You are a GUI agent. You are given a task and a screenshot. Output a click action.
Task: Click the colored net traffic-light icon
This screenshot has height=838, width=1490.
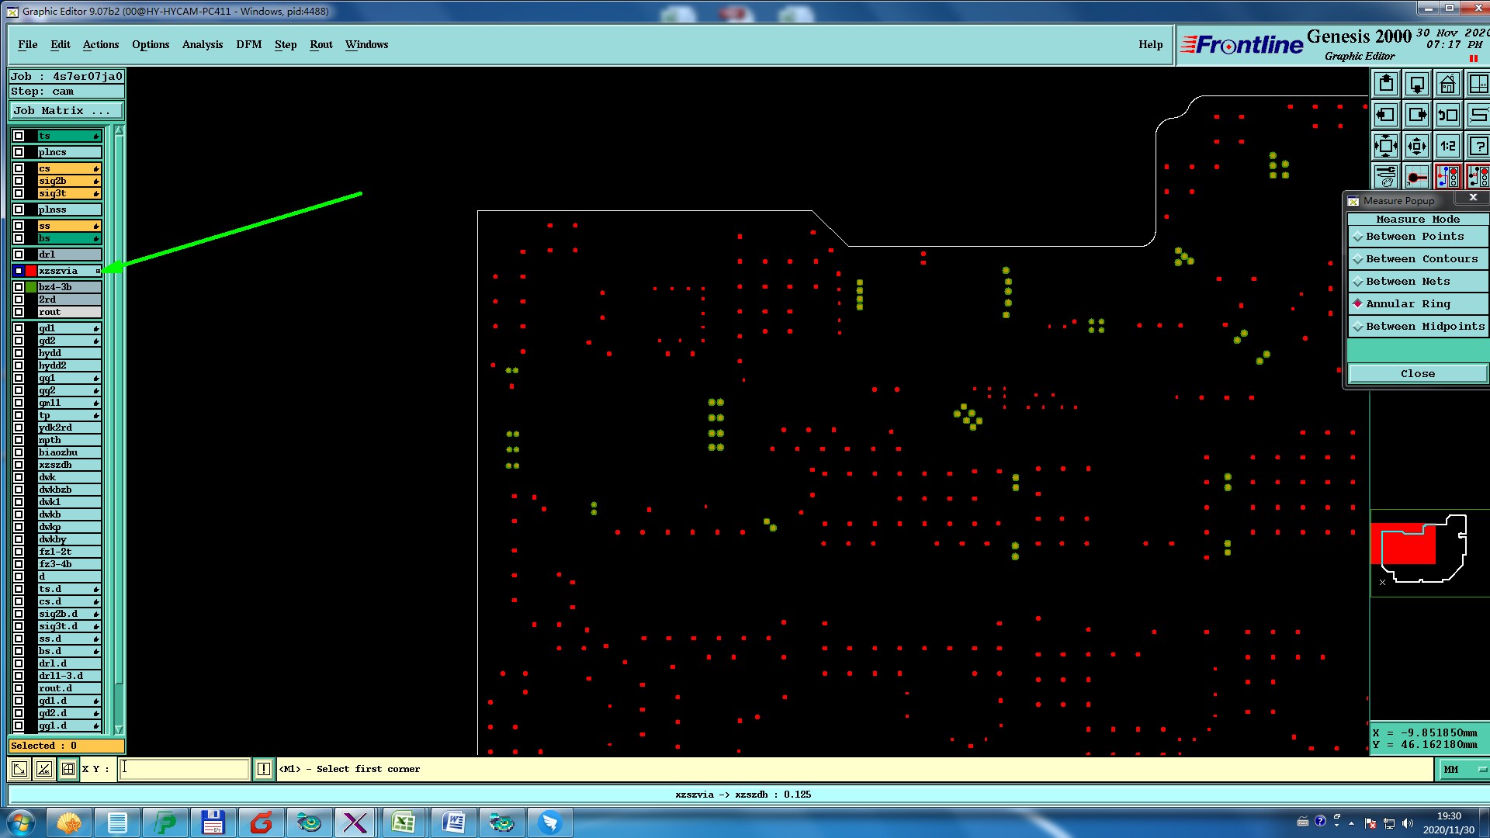(x=1448, y=176)
